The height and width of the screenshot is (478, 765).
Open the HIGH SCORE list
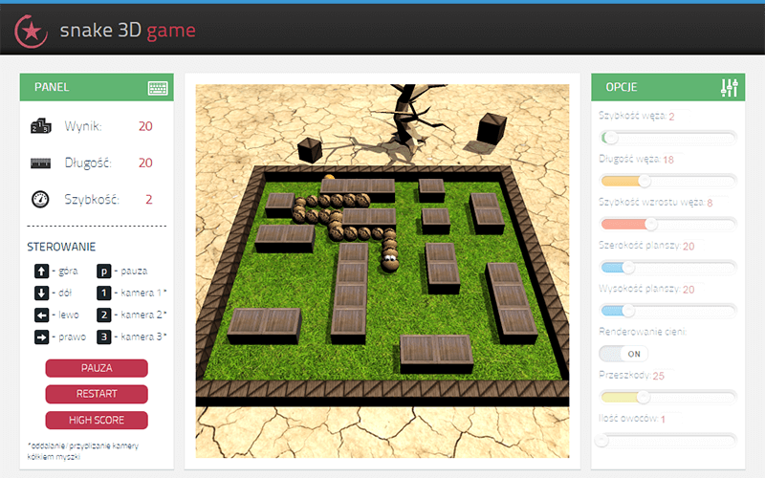[x=97, y=420]
